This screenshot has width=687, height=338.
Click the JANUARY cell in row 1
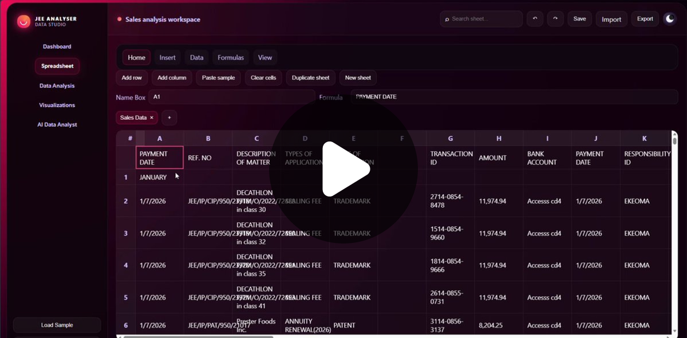click(160, 177)
